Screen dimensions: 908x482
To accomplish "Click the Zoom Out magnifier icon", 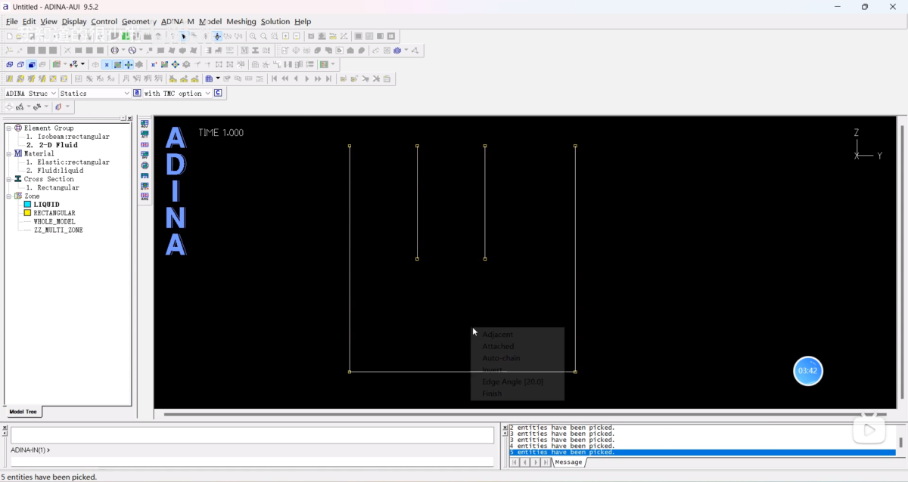I will 263,36.
